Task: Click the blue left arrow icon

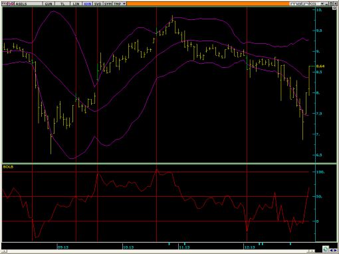Action: (331, 251)
